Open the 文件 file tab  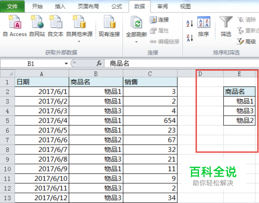tap(12, 6)
